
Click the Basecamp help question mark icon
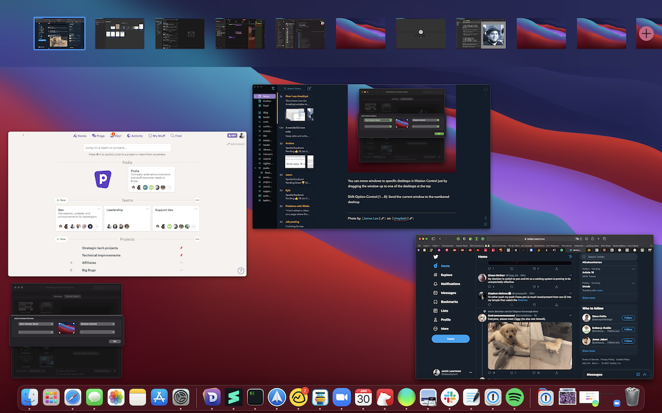click(240, 270)
